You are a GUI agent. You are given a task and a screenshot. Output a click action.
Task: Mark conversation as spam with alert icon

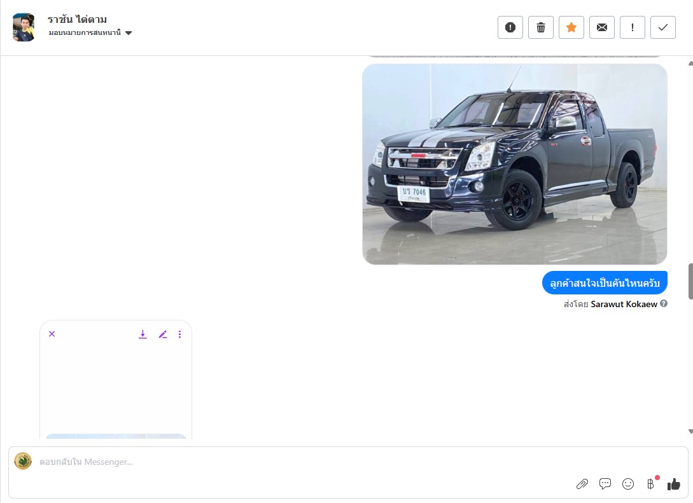(x=510, y=27)
